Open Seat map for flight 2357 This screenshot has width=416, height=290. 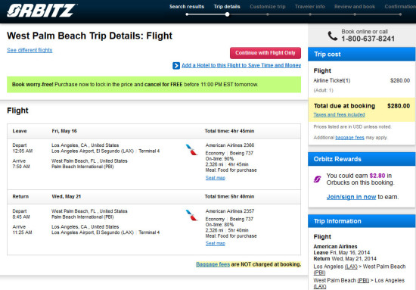(x=215, y=244)
